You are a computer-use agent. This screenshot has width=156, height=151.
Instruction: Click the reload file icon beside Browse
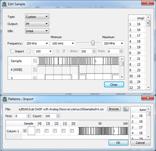[126, 109]
